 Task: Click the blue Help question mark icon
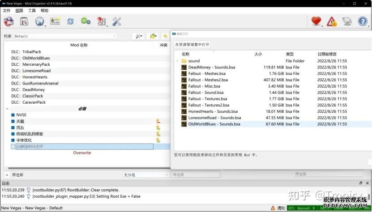click(362, 21)
